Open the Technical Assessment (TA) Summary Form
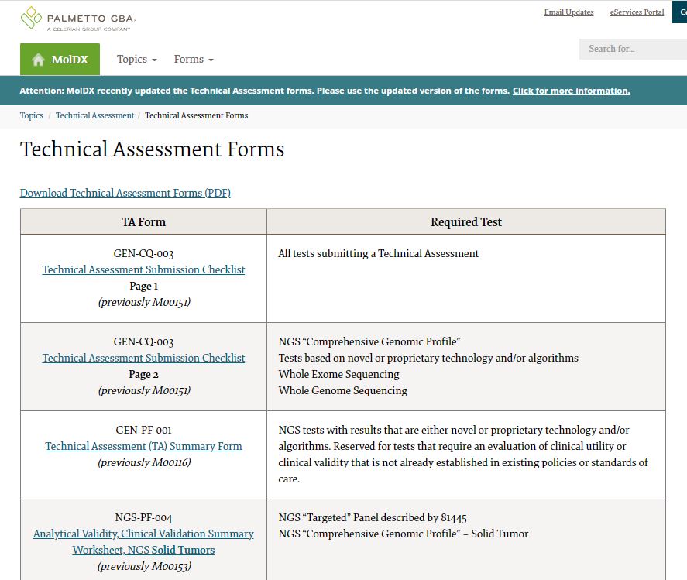The width and height of the screenshot is (687, 580). [x=143, y=446]
